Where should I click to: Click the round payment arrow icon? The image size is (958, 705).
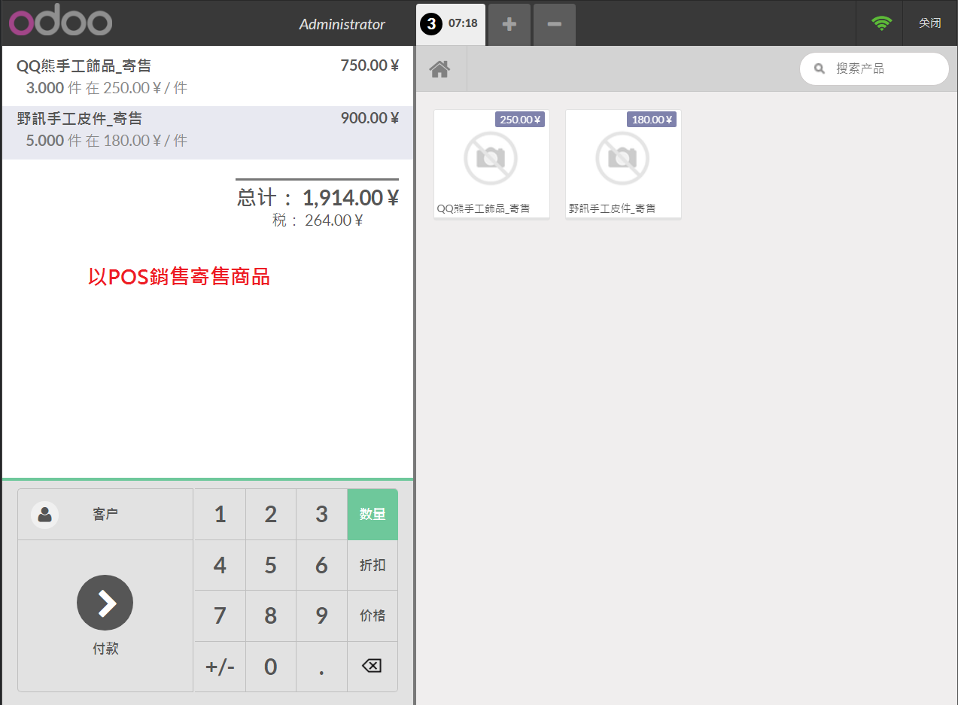tap(105, 603)
